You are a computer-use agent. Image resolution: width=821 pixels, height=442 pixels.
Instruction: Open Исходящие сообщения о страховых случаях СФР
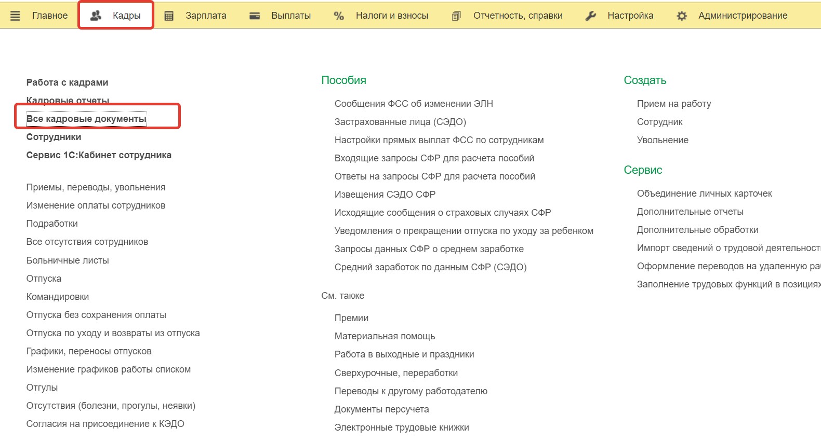(443, 213)
